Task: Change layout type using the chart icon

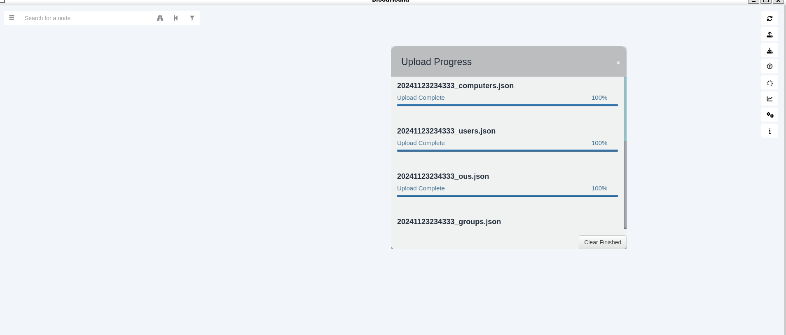Action: pyautogui.click(x=770, y=99)
